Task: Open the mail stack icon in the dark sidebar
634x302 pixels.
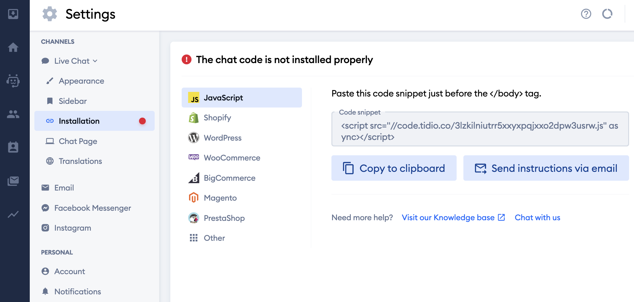Action: click(x=13, y=181)
